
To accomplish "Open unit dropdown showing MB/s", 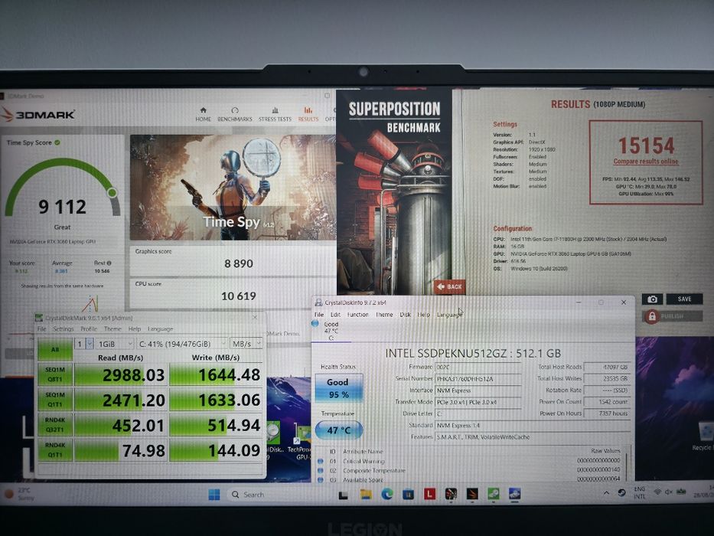I will [x=246, y=344].
